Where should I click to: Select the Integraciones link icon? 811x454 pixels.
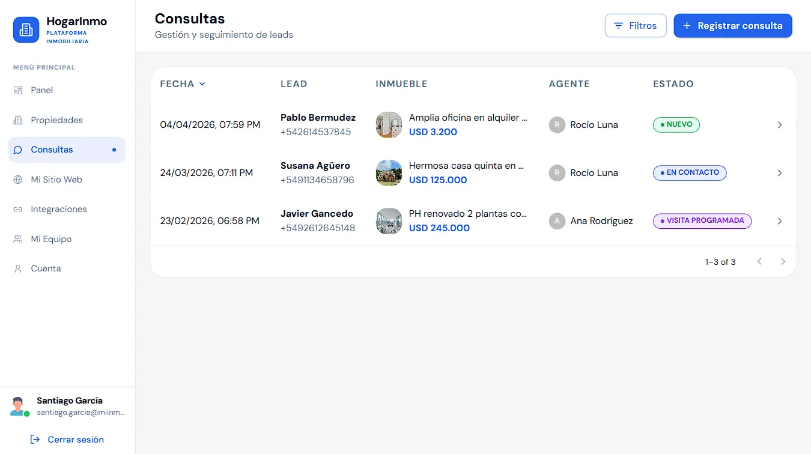point(18,209)
